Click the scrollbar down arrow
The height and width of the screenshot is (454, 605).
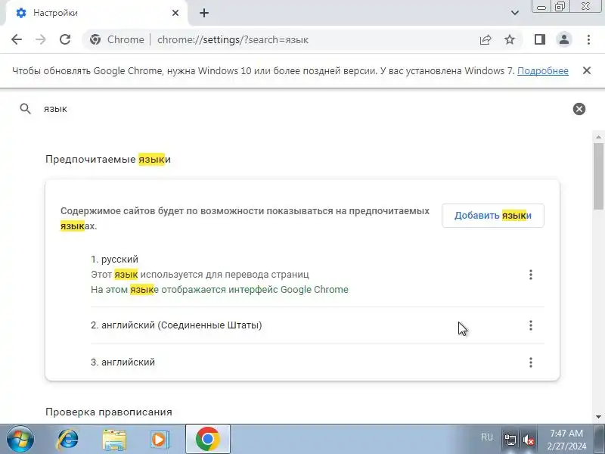(x=598, y=417)
